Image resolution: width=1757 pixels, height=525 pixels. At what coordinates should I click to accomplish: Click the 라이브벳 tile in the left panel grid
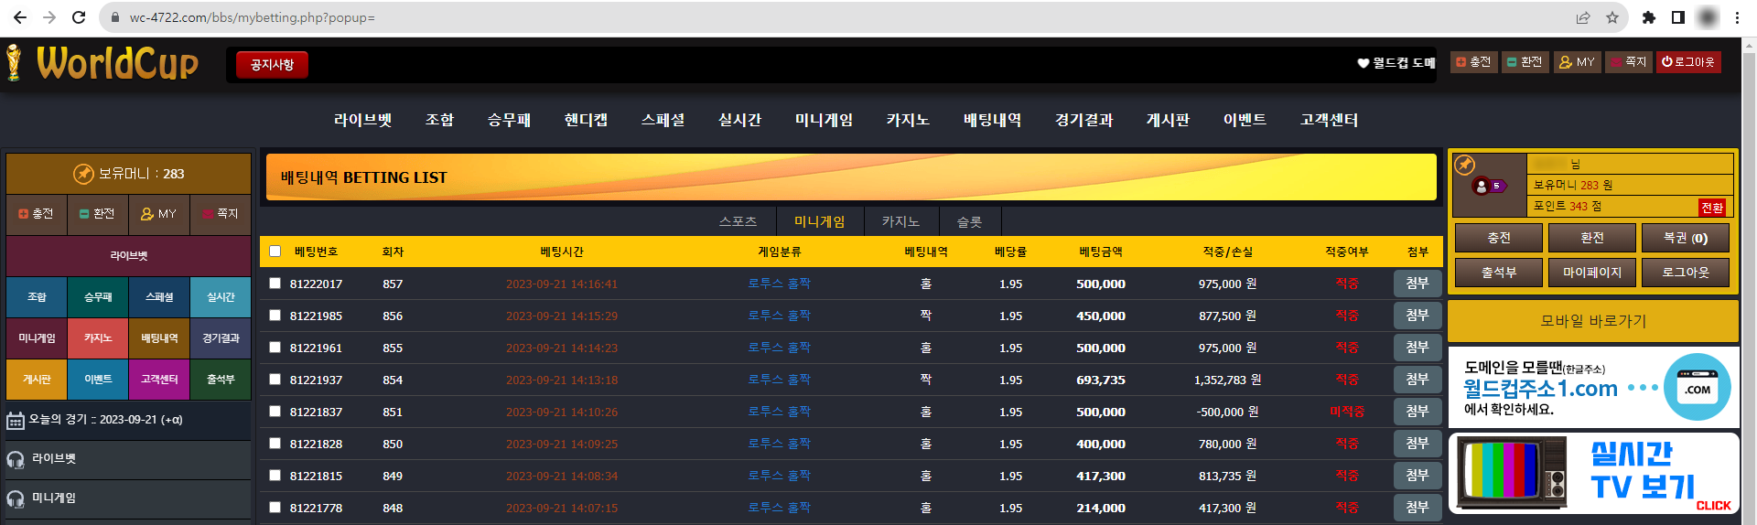pyautogui.click(x=129, y=256)
